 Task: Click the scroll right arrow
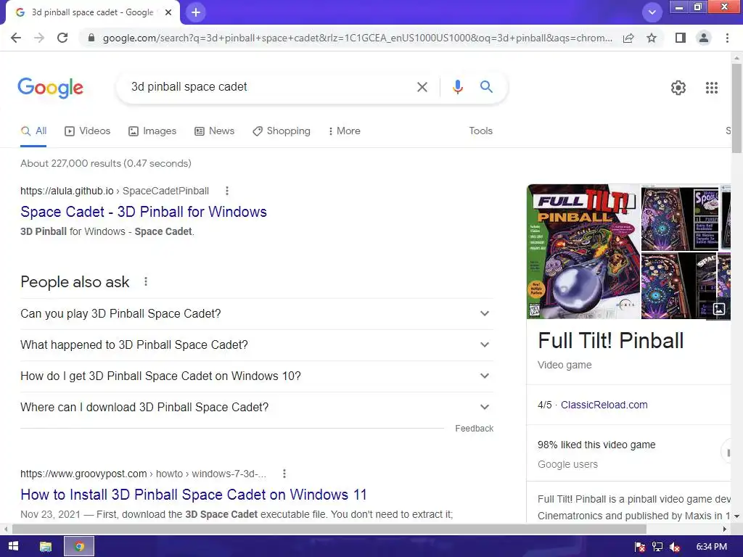725,529
